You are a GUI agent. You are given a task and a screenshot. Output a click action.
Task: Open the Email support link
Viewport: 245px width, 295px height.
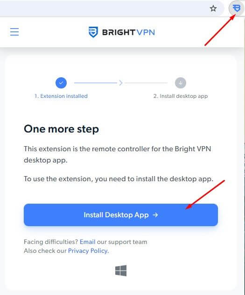[88, 242]
